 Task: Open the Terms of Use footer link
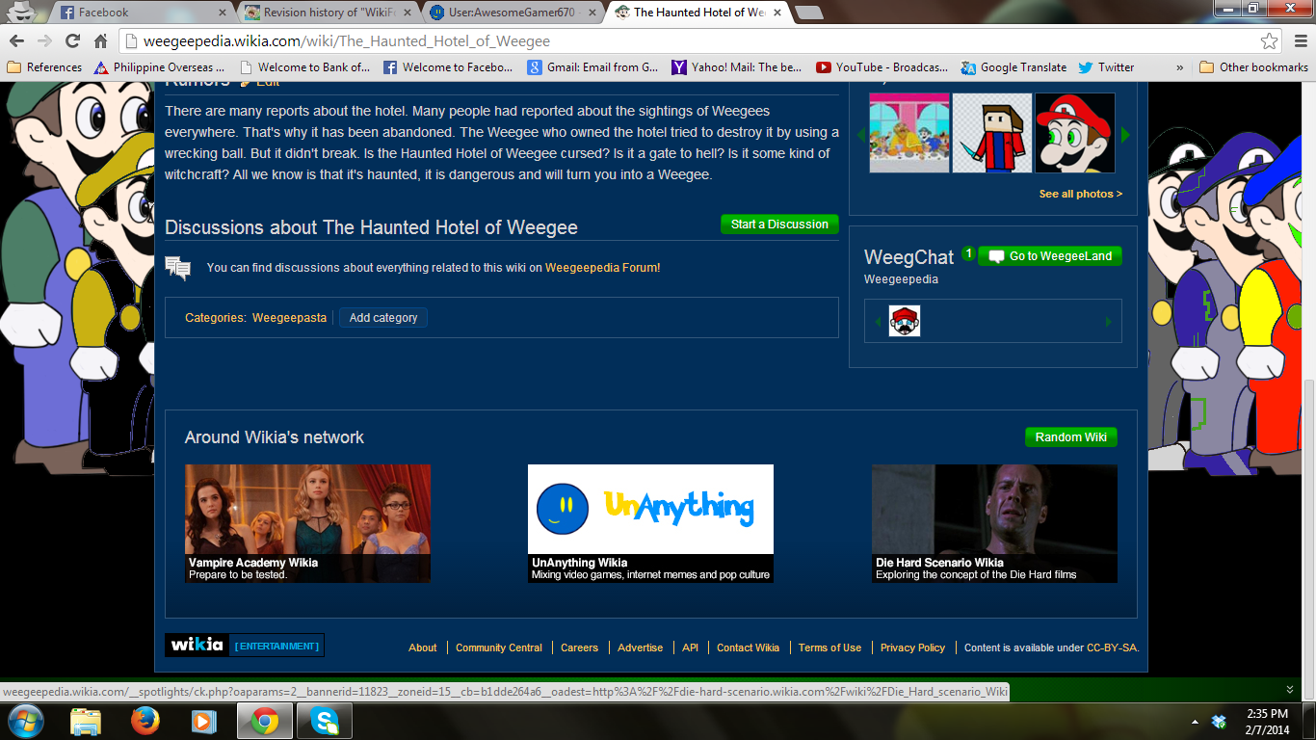(830, 647)
